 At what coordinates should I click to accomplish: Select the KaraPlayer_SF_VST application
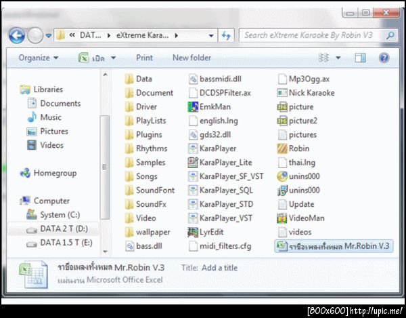click(x=226, y=176)
